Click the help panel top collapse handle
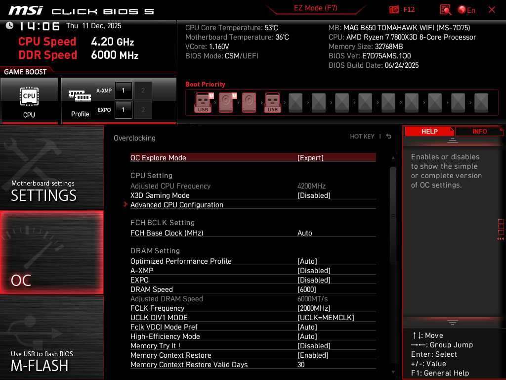 (x=453, y=140)
